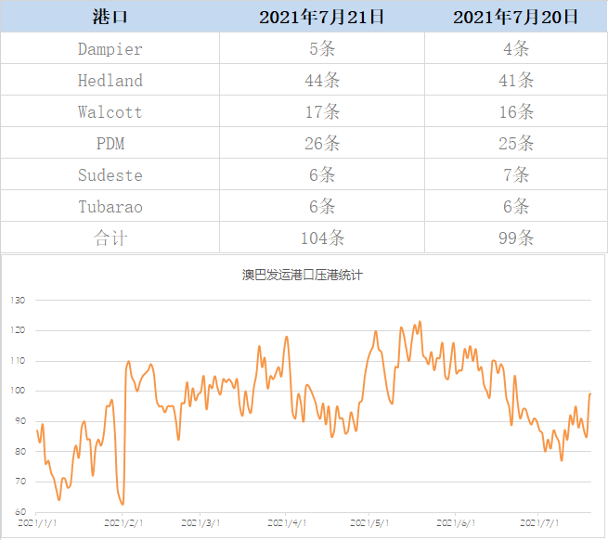Click the Walcott 16条 value
Viewport: 608px width, 540px height.
516,112
